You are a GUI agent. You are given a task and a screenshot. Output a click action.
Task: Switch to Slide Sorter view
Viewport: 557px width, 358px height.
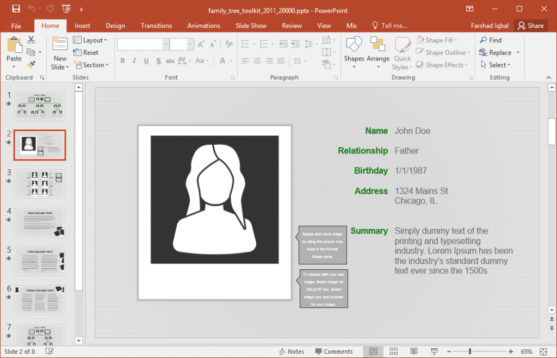coord(393,351)
